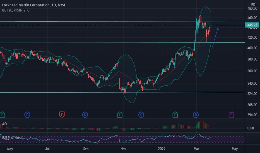
Task: Open the USD currency selector
Action: (x=252, y=5)
